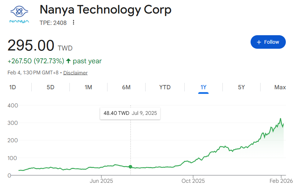
Task: Click the Nanya Technology Corp title
Action: pyautogui.click(x=105, y=10)
